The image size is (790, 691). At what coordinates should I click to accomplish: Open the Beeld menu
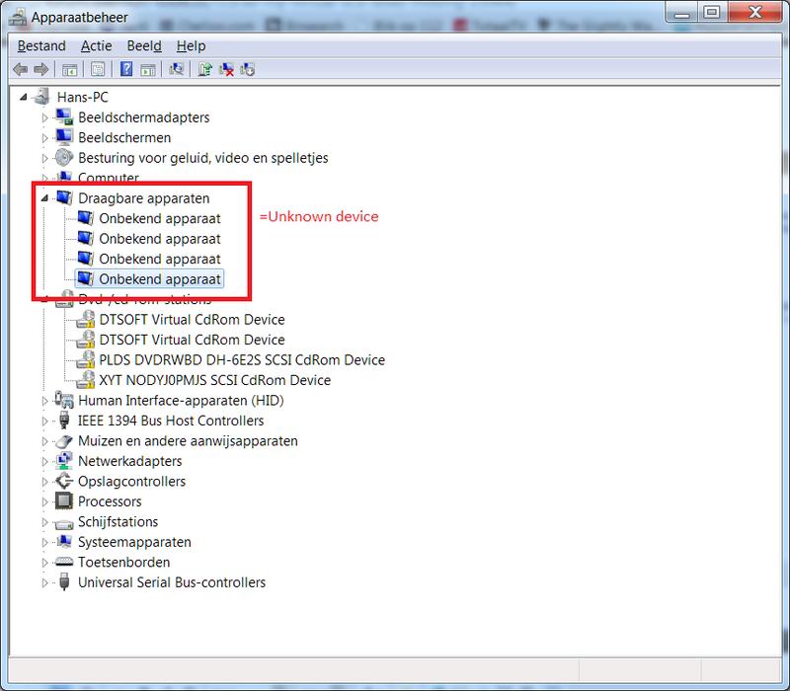[144, 45]
